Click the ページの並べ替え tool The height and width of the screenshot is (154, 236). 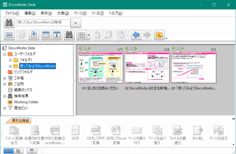click(157, 135)
